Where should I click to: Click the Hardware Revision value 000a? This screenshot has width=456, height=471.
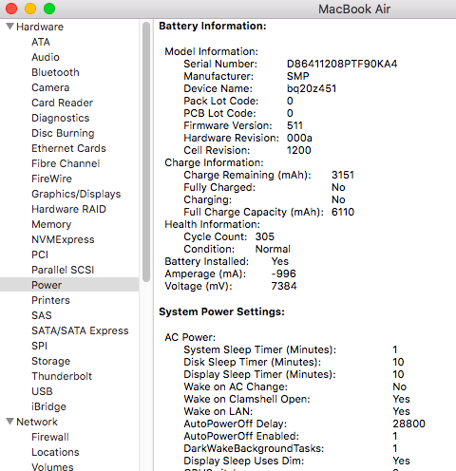coord(299,138)
